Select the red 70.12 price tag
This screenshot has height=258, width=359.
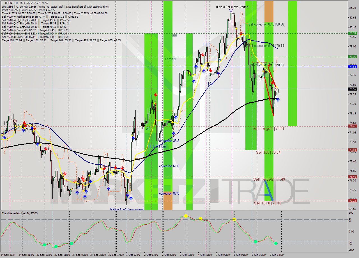pyautogui.click(x=352, y=201)
